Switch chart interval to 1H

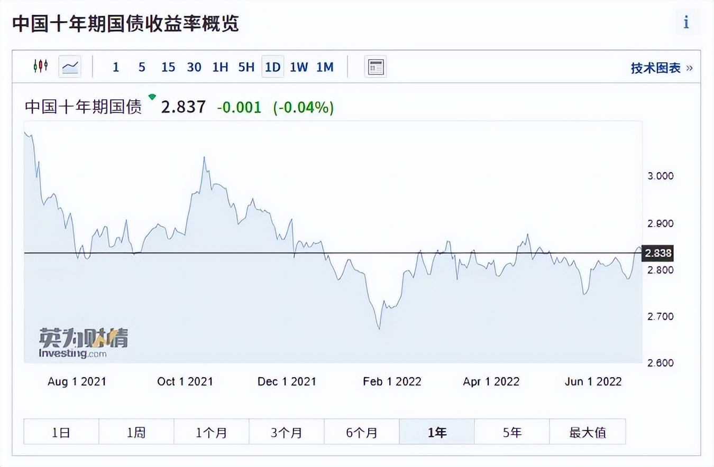coord(220,67)
